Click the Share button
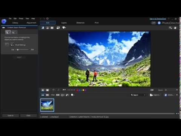Image resolution: width=181 pixels, height=136 pixels. point(169,95)
